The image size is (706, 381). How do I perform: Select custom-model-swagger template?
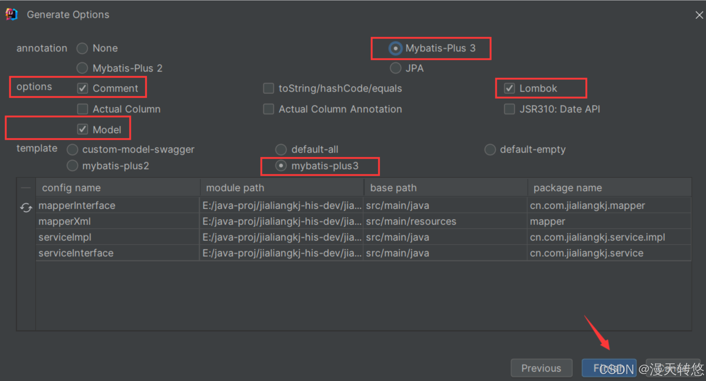coord(72,149)
